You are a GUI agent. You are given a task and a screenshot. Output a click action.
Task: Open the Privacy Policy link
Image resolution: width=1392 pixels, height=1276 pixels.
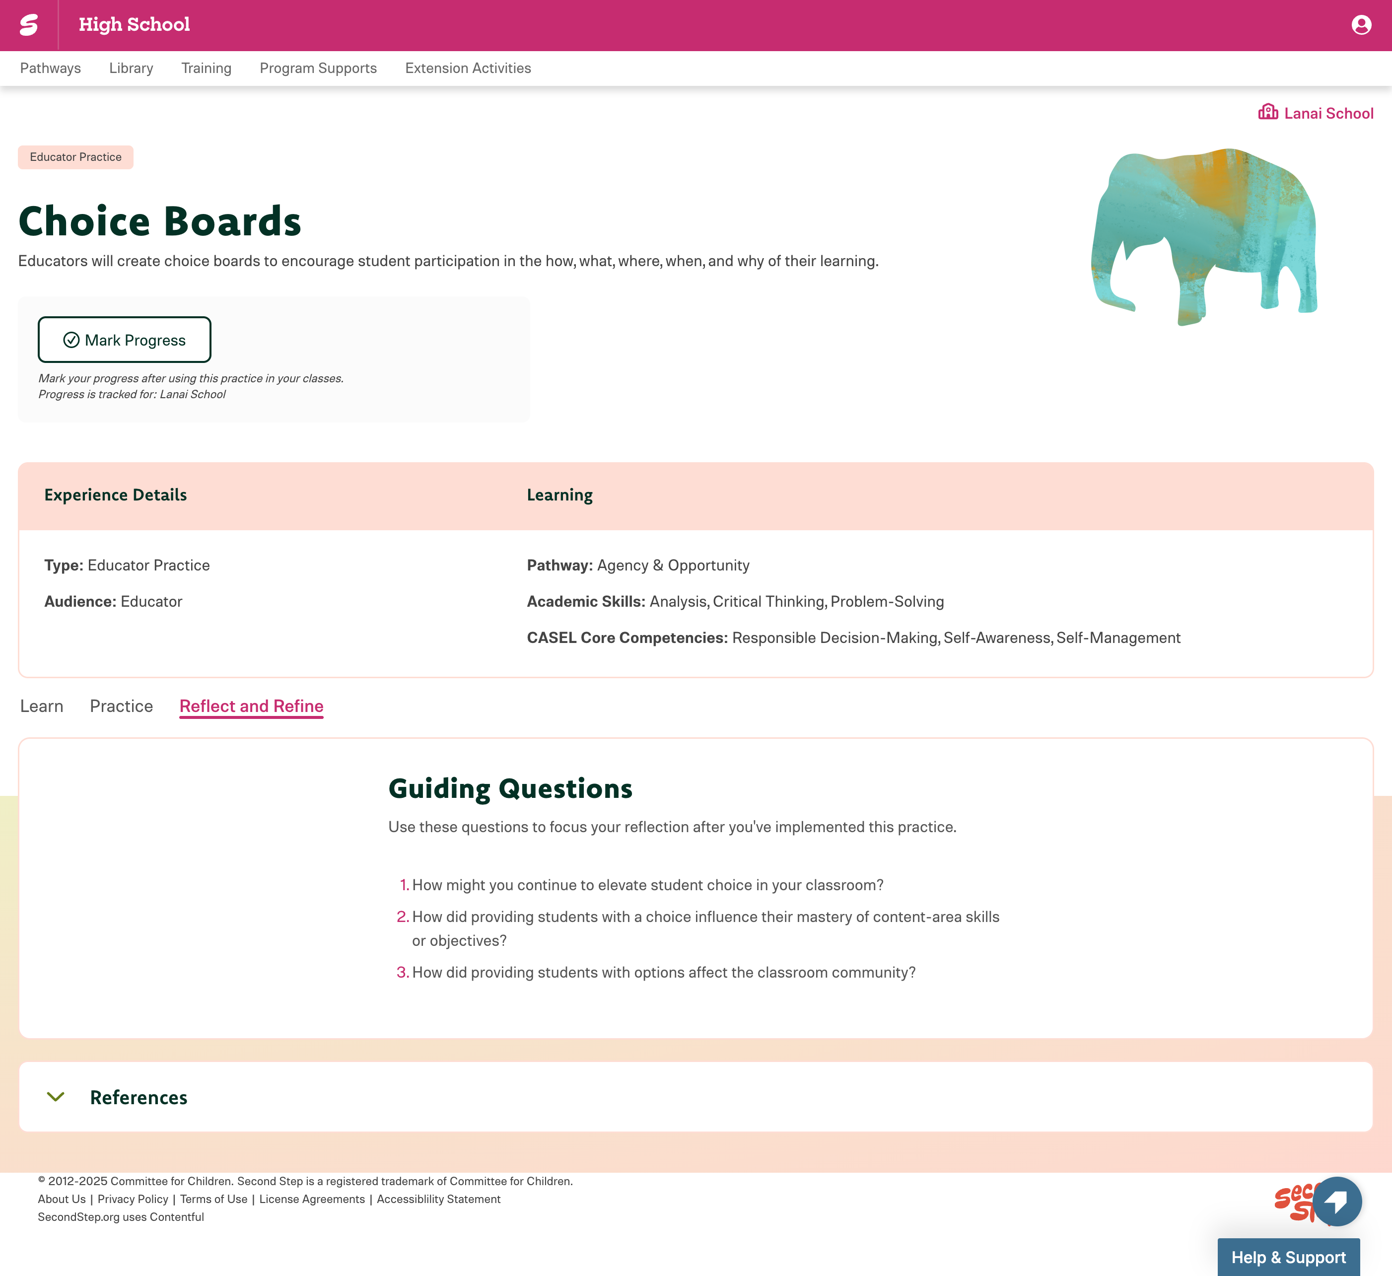(133, 1200)
